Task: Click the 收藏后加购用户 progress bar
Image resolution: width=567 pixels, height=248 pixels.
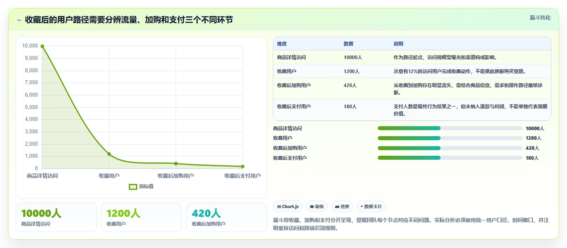Action: pos(450,148)
